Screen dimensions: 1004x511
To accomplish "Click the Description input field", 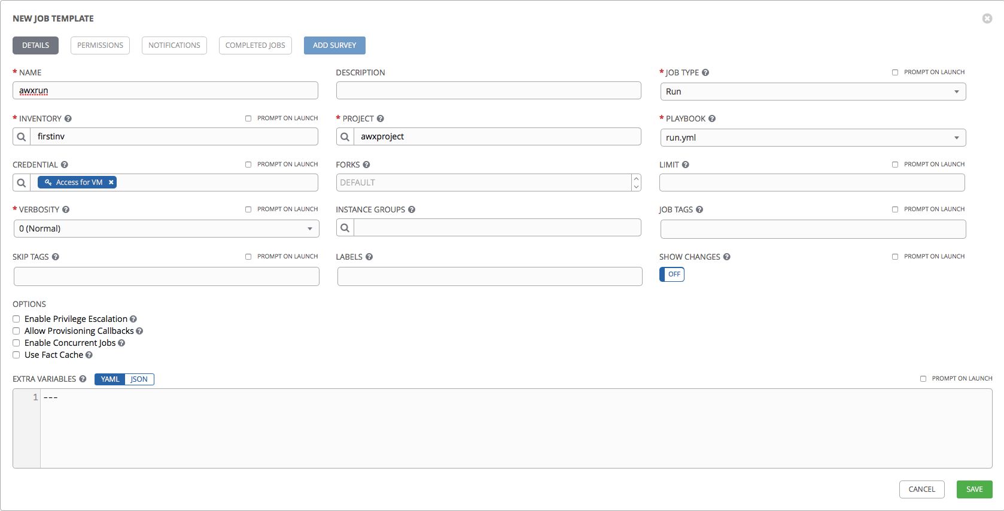I will click(x=489, y=90).
